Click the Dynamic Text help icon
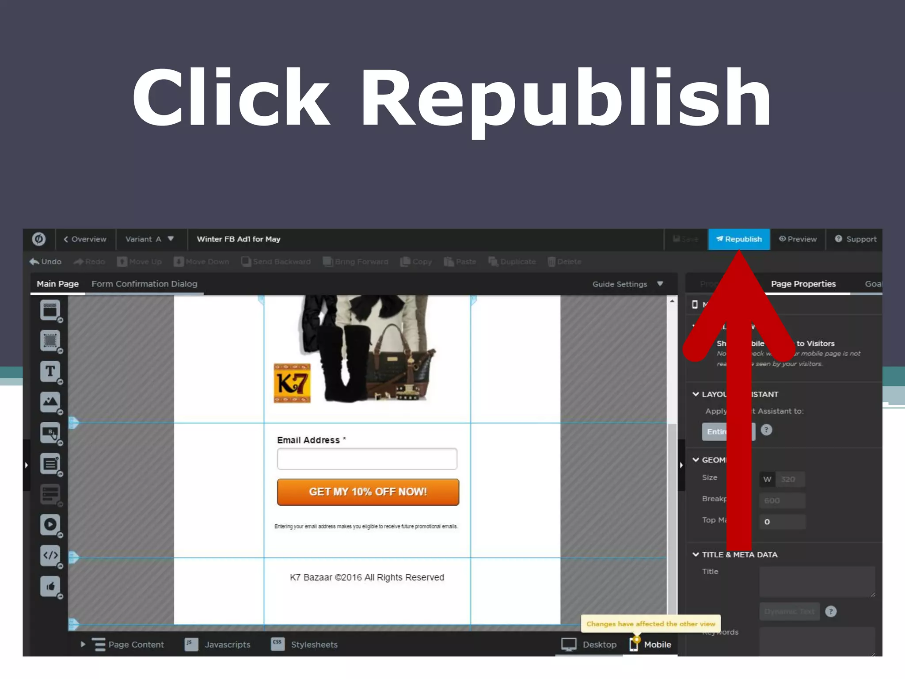 pos(831,611)
